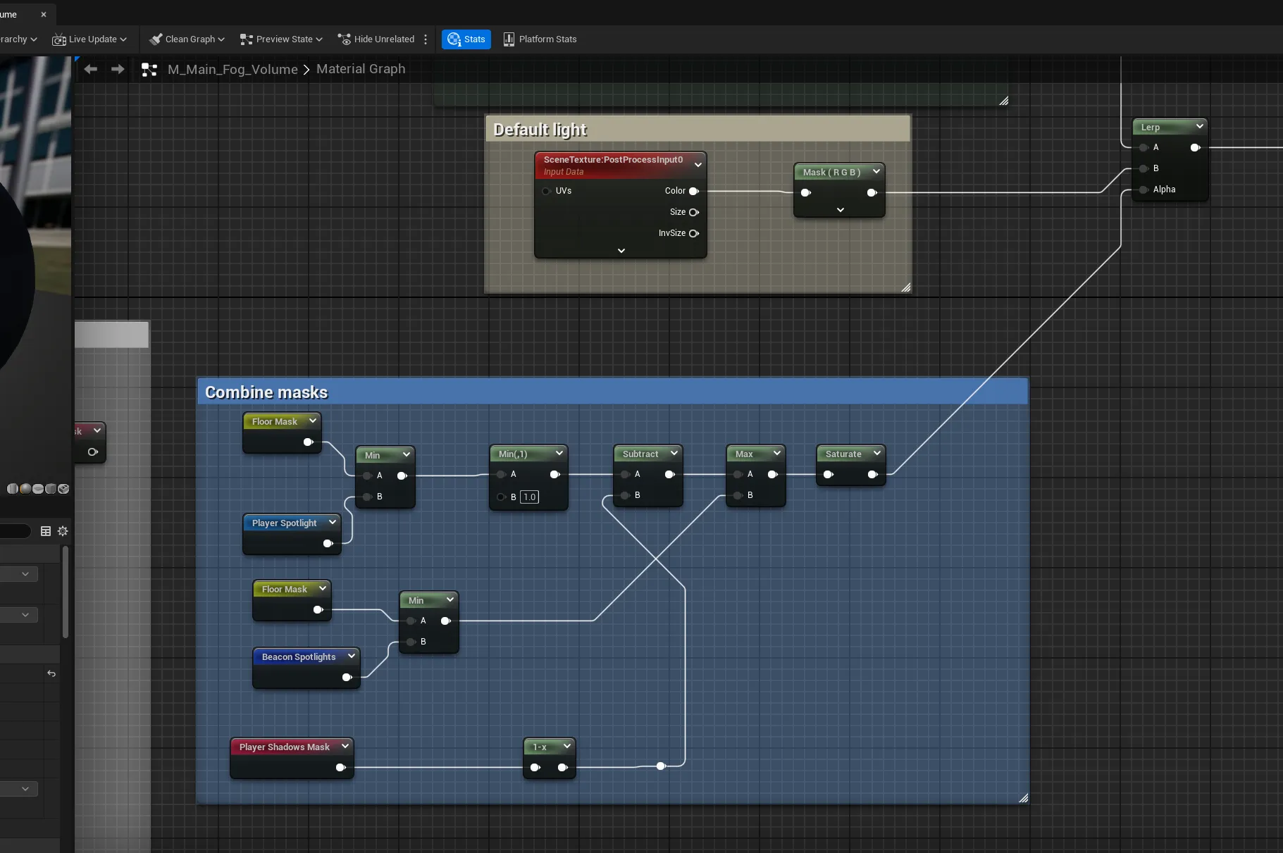1283x853 pixels.
Task: Collapse the Max node header chevron
Action: (x=777, y=453)
